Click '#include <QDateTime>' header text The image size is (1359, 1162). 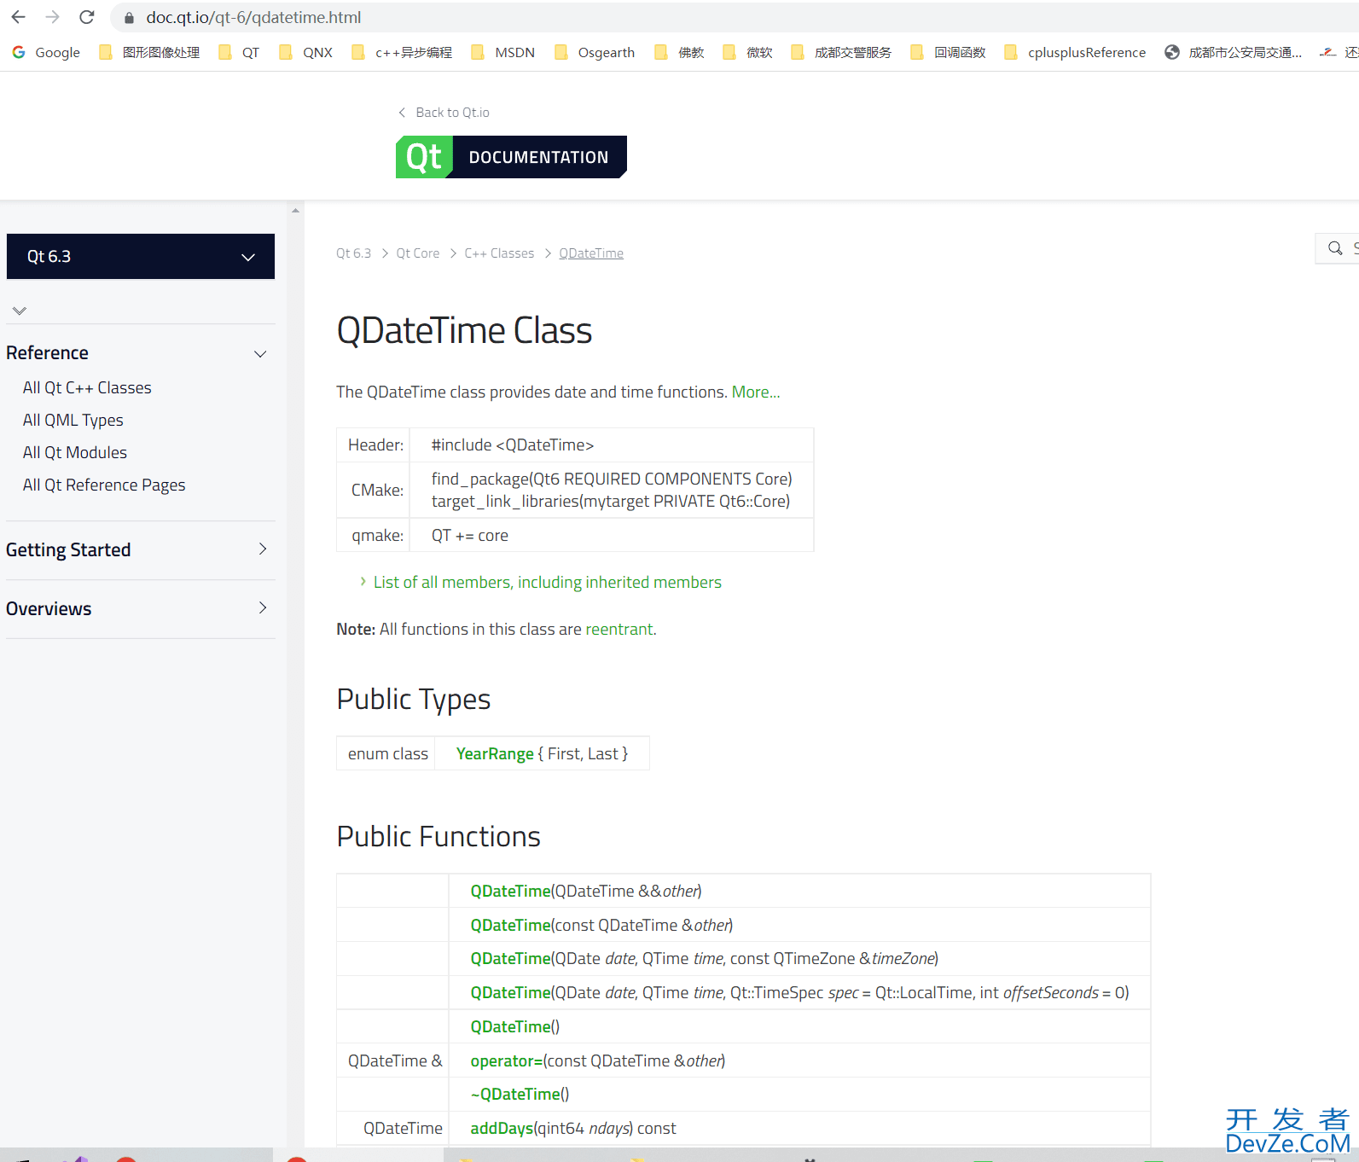[x=513, y=444]
